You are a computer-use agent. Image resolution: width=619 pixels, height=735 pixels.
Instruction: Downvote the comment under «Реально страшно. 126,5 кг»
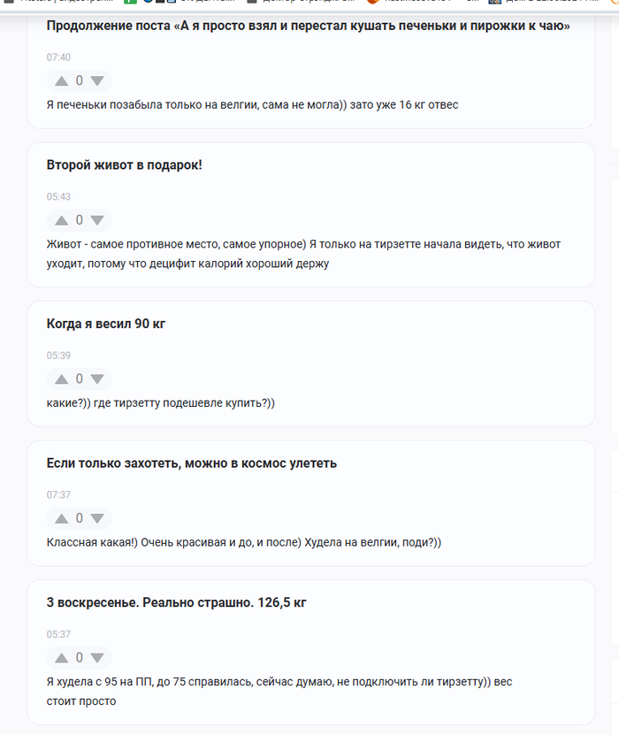click(x=97, y=658)
